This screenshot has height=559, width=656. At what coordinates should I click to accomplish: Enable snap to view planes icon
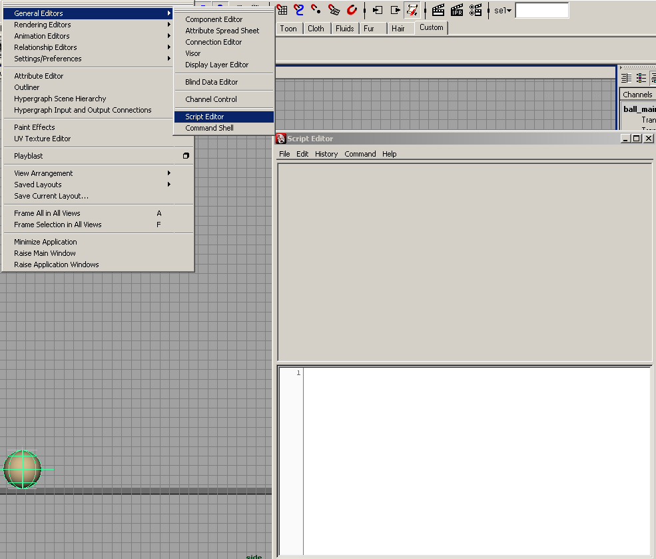click(334, 9)
